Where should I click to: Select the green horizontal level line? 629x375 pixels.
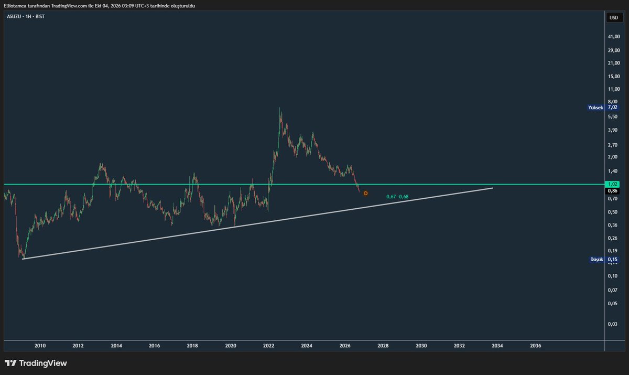(x=304, y=184)
